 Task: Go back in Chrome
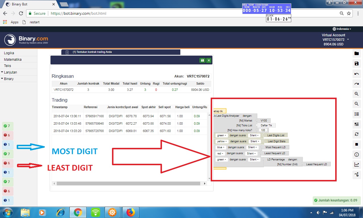[x=5, y=13]
